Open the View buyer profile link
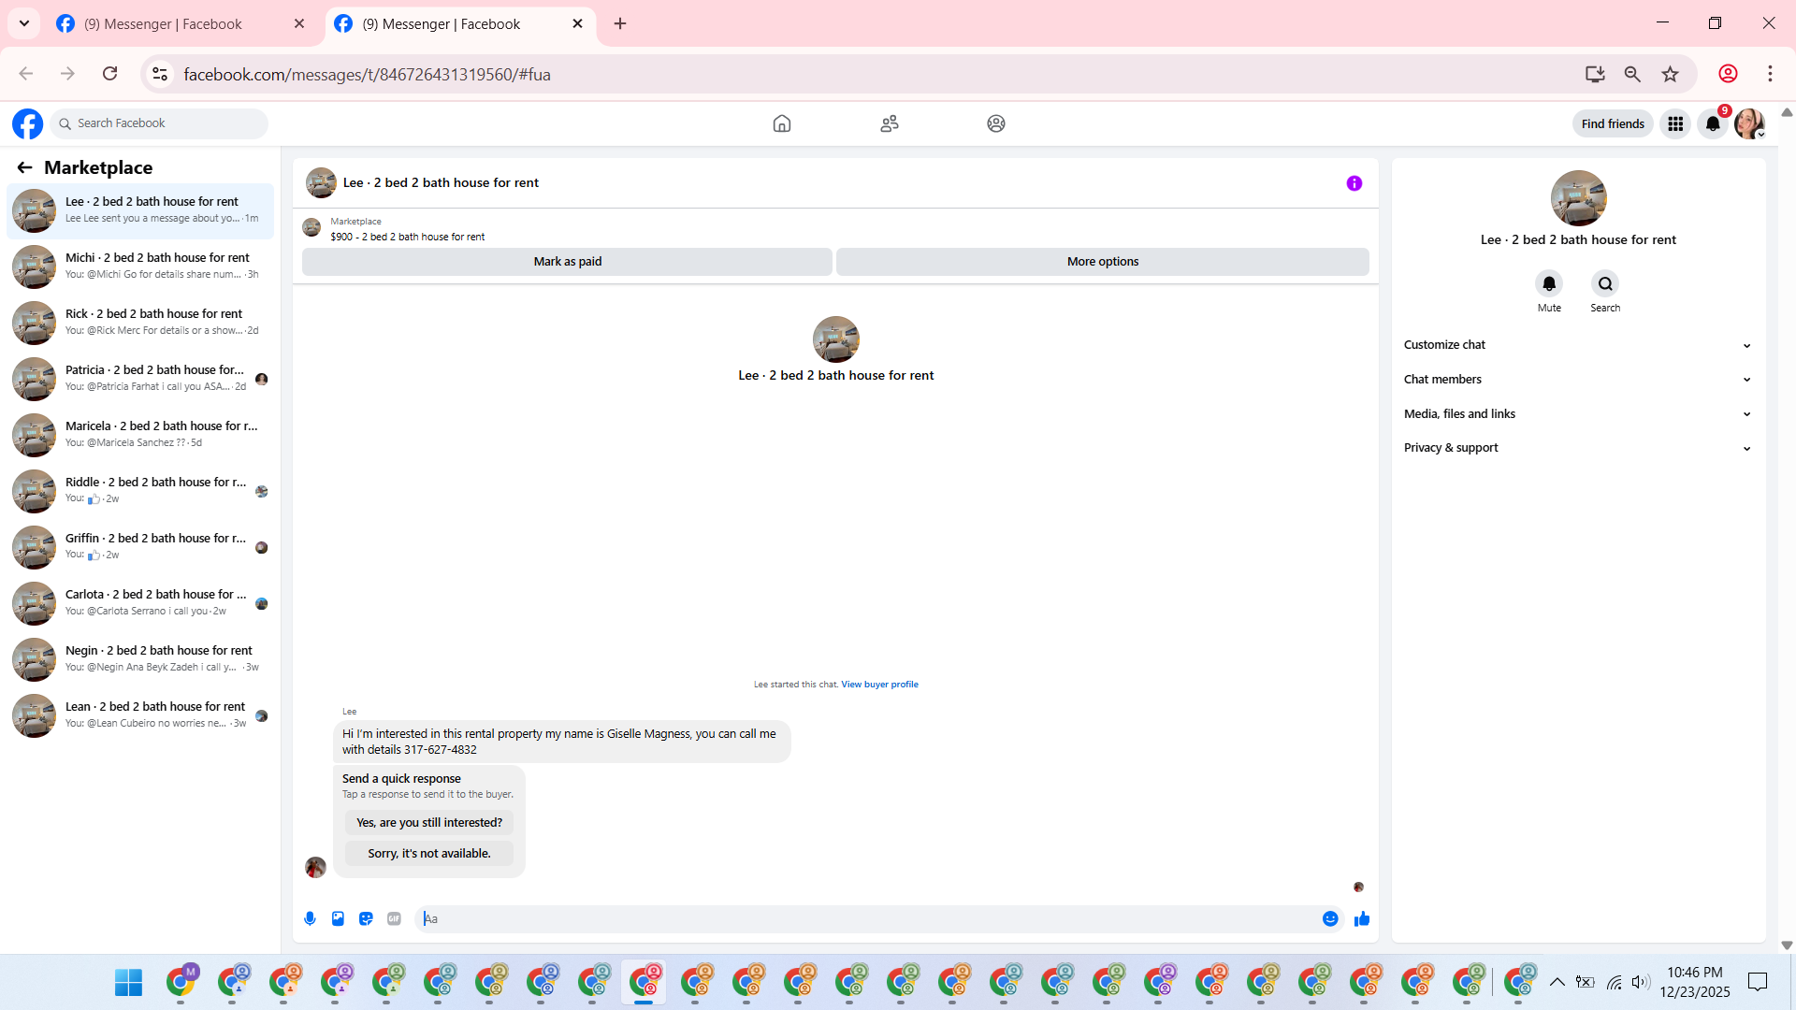 pos(878,685)
